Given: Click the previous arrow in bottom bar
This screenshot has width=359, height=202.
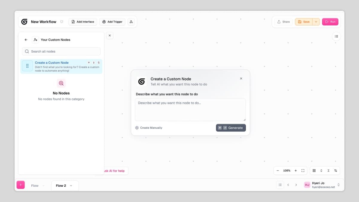Looking at the screenshot, I should click(288, 185).
